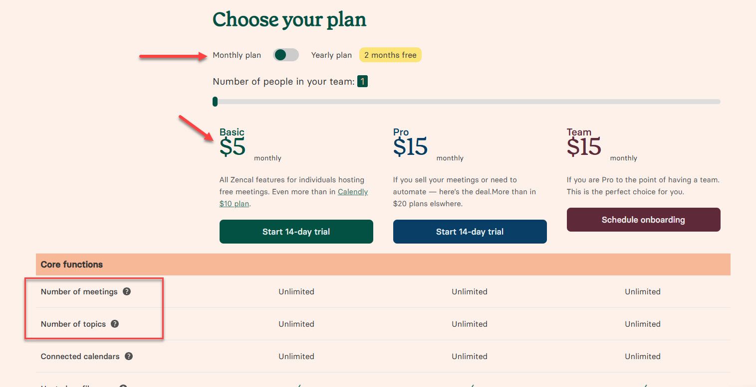Start 14-day trial for the Basic plan
The height and width of the screenshot is (387, 756).
coord(296,231)
